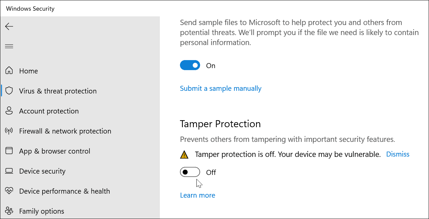Screen dimensions: 429x219
Task: Select the Home house icon
Action: [x=9, y=70]
